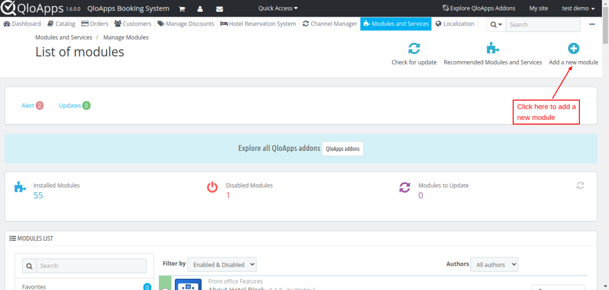This screenshot has width=609, height=290.
Task: Open the All authors dropdown
Action: click(x=494, y=264)
